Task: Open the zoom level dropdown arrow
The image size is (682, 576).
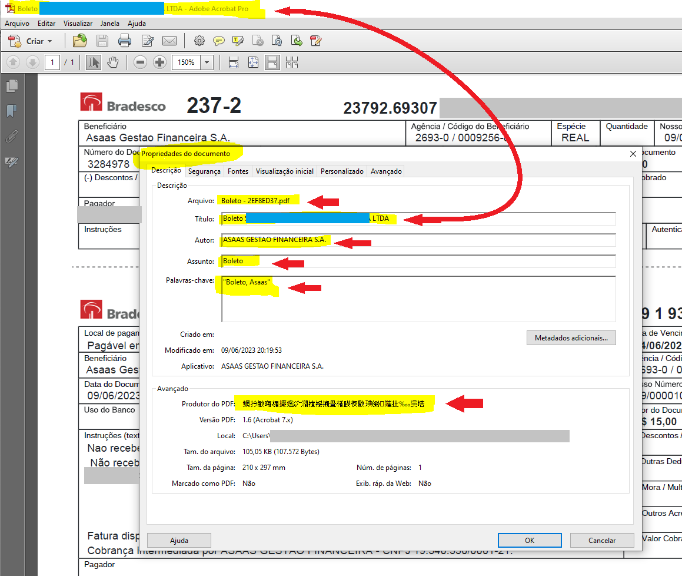Action: [207, 62]
